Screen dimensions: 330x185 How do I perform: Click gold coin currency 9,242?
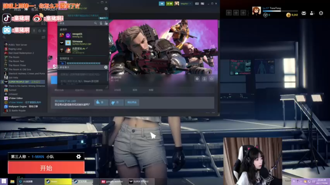coord(292,15)
